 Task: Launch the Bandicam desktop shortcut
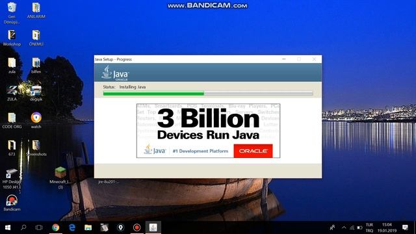pyautogui.click(x=12, y=203)
